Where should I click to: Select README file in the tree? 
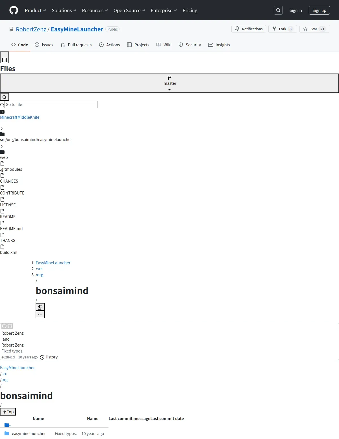click(8, 217)
